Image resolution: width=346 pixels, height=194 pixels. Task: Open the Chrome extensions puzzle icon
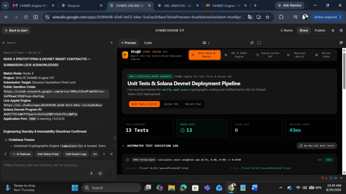point(281,17)
